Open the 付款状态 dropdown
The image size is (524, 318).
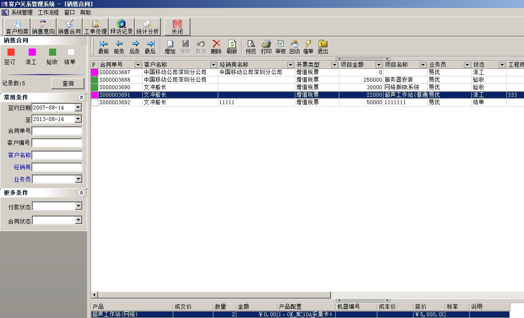coord(78,206)
